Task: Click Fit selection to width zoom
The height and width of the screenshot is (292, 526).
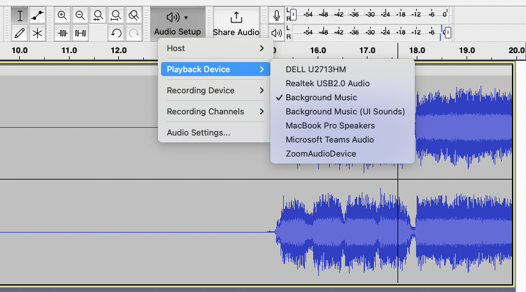Action: [x=98, y=15]
